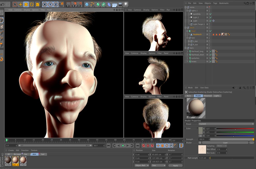Expand the R_eye node

tap(189, 44)
